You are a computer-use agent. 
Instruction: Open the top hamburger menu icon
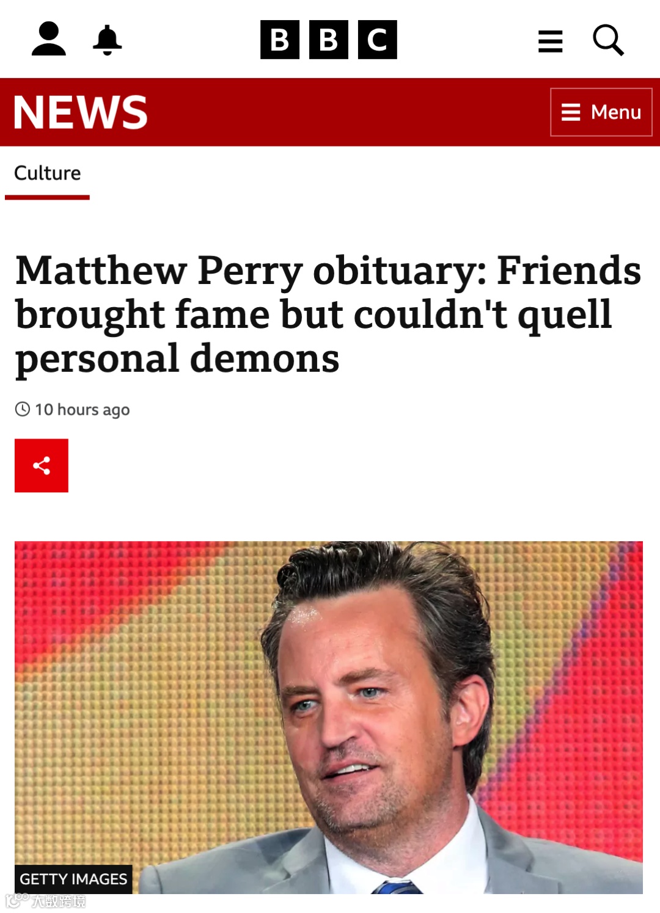pyautogui.click(x=550, y=41)
